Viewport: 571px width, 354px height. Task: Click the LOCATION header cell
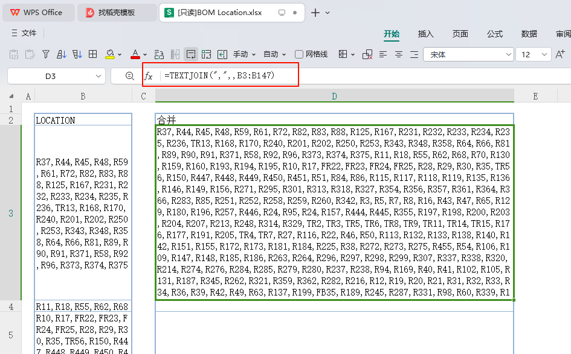pos(83,120)
